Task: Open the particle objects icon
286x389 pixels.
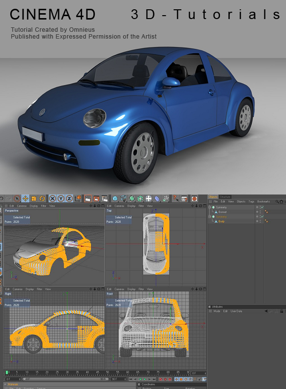Action: click(166, 198)
